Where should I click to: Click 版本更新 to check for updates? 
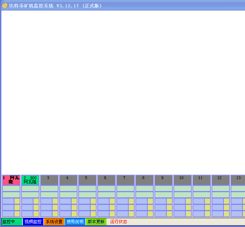click(x=96, y=222)
